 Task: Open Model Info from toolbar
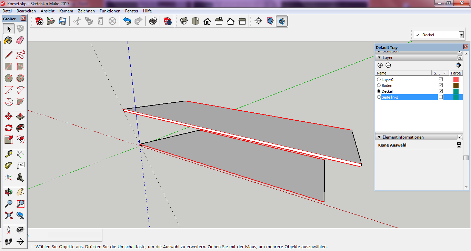pyautogui.click(x=168, y=21)
